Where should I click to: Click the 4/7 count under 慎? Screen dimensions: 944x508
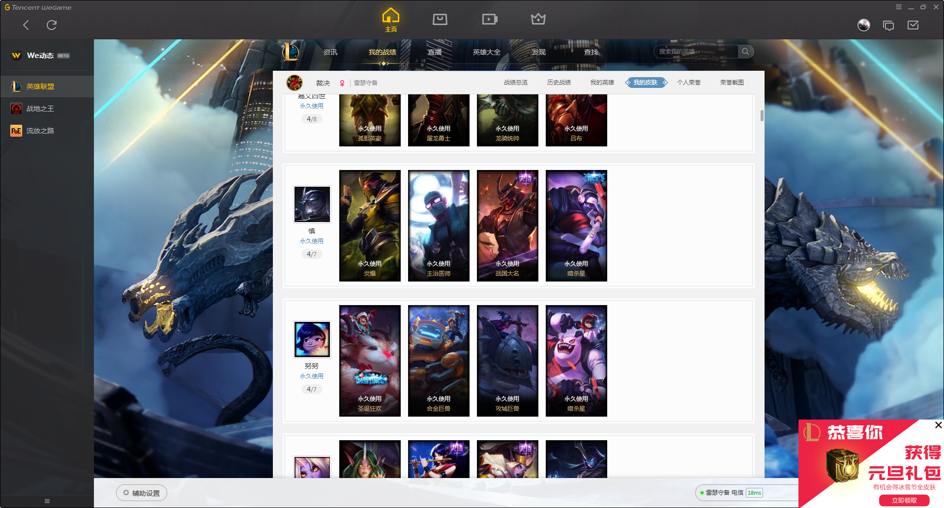pyautogui.click(x=312, y=254)
